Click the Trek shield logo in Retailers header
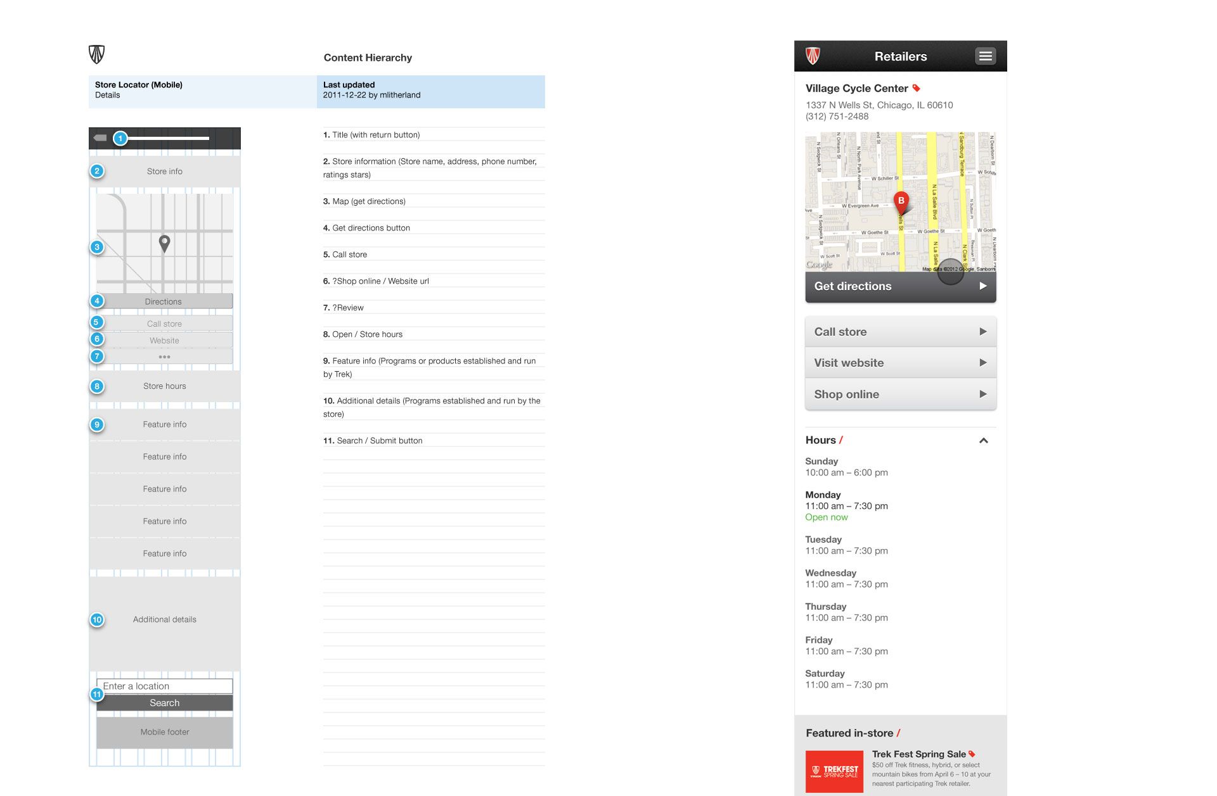This screenshot has width=1217, height=796. (x=813, y=56)
